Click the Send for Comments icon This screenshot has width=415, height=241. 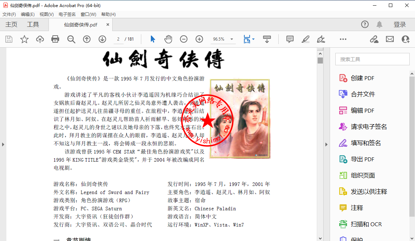tap(343, 192)
